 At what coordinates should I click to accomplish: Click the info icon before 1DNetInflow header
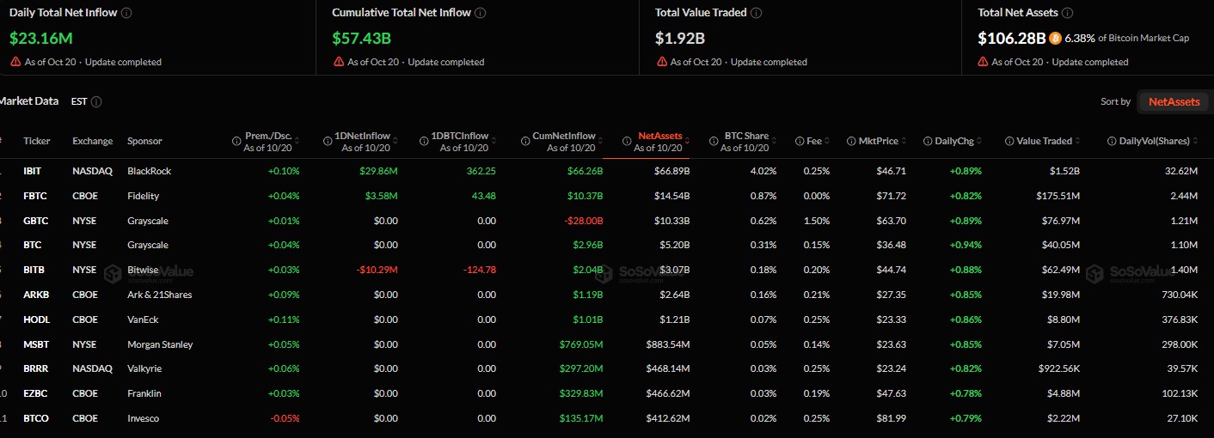tap(328, 141)
